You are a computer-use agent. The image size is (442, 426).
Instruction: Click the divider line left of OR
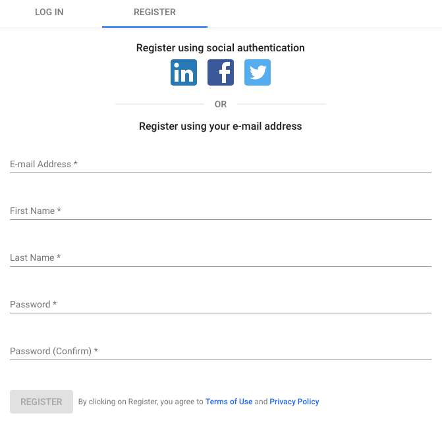(159, 104)
